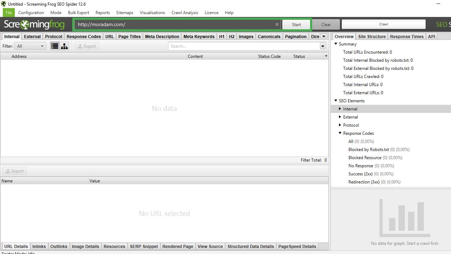Open the Inlinks bottom tab
The image size is (451, 254).
(39, 246)
